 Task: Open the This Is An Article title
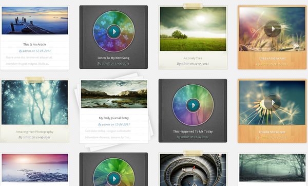click(x=34, y=44)
